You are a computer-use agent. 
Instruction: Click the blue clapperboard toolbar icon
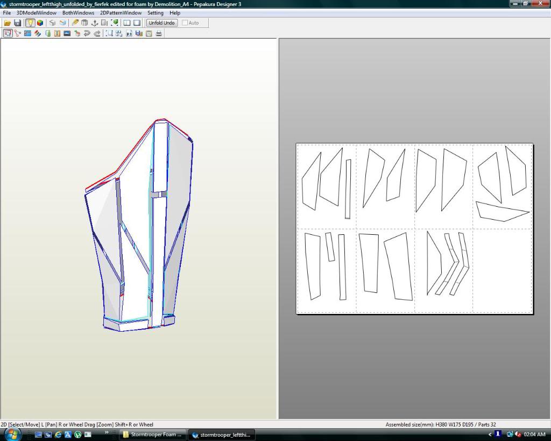27,33
